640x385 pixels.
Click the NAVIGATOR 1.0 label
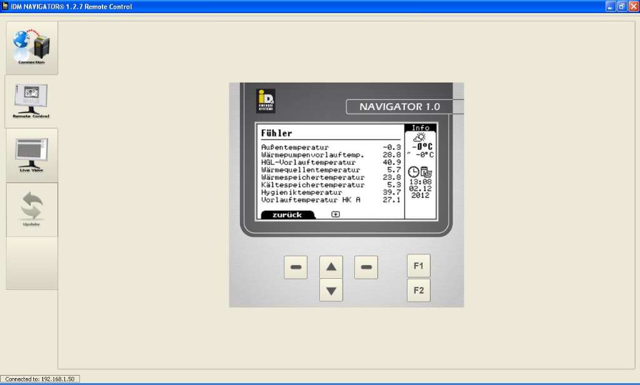(x=399, y=106)
